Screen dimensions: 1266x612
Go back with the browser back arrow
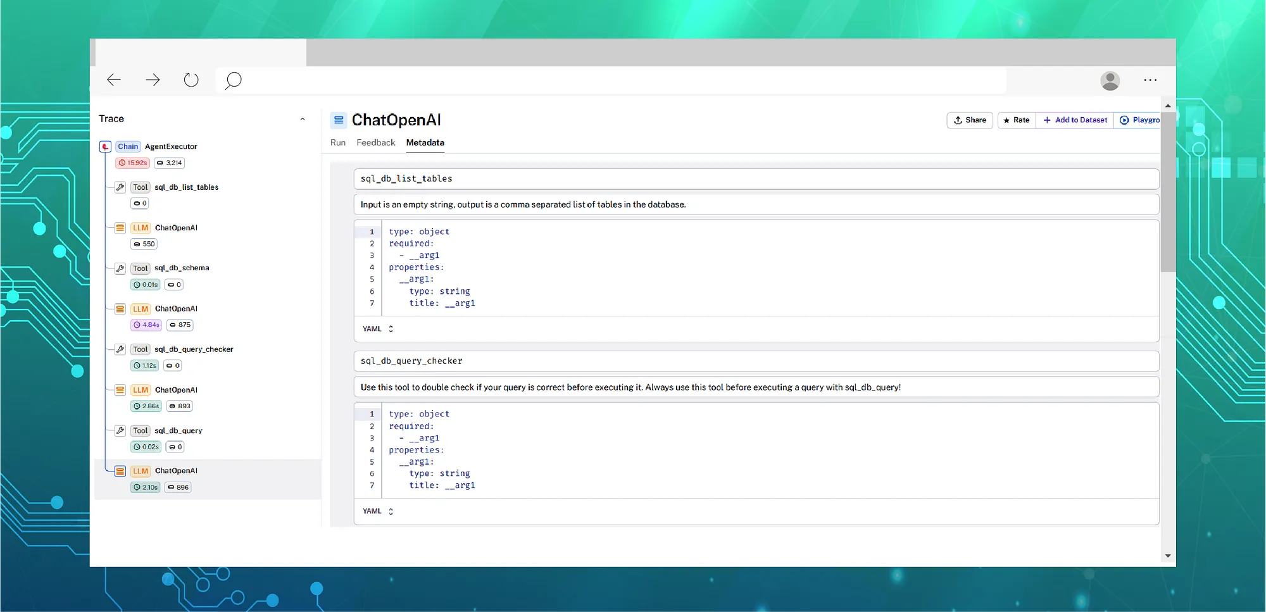point(114,80)
